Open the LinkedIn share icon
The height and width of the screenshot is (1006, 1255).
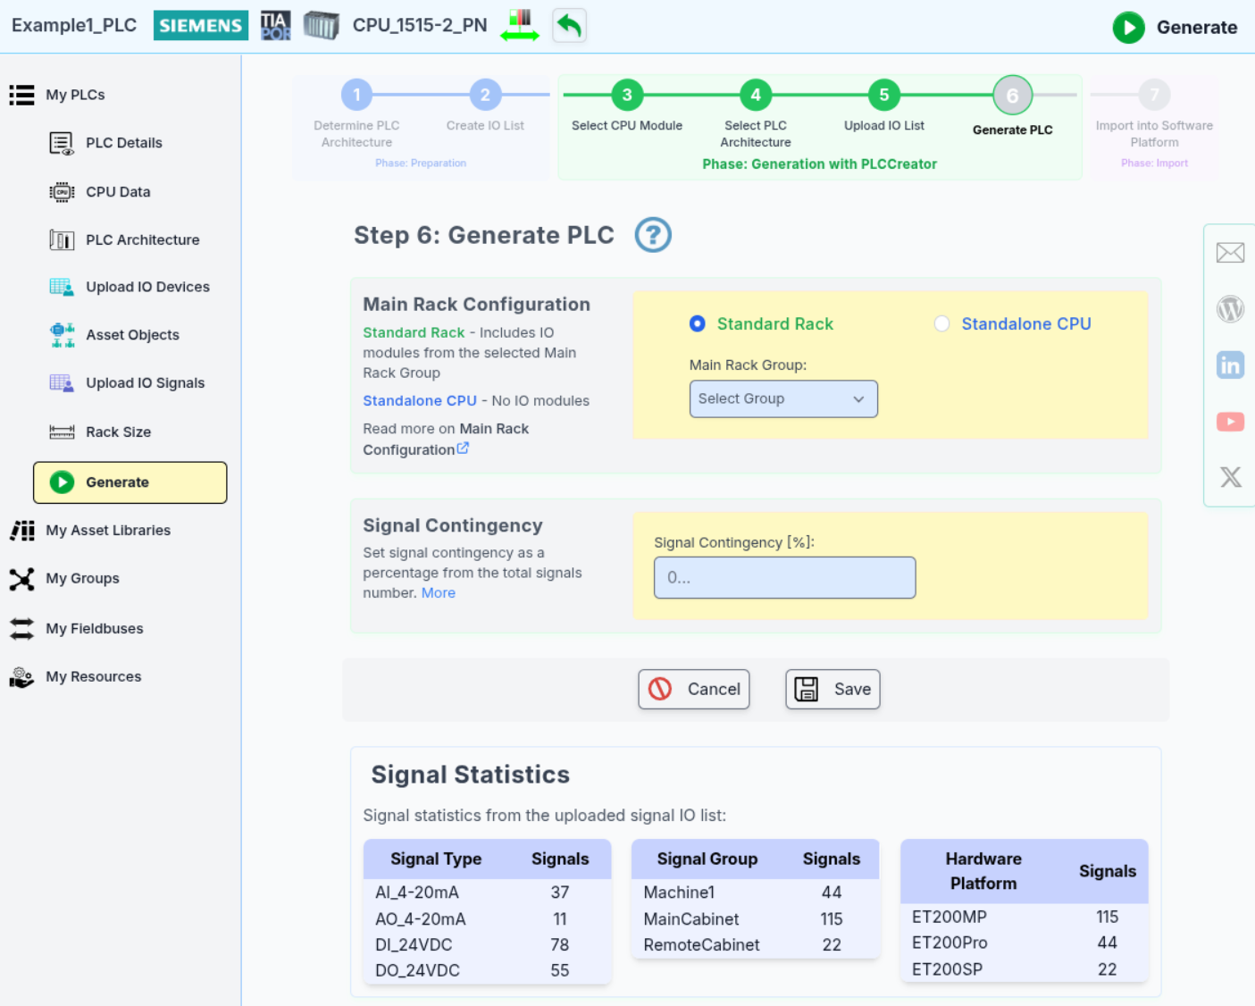[1230, 365]
